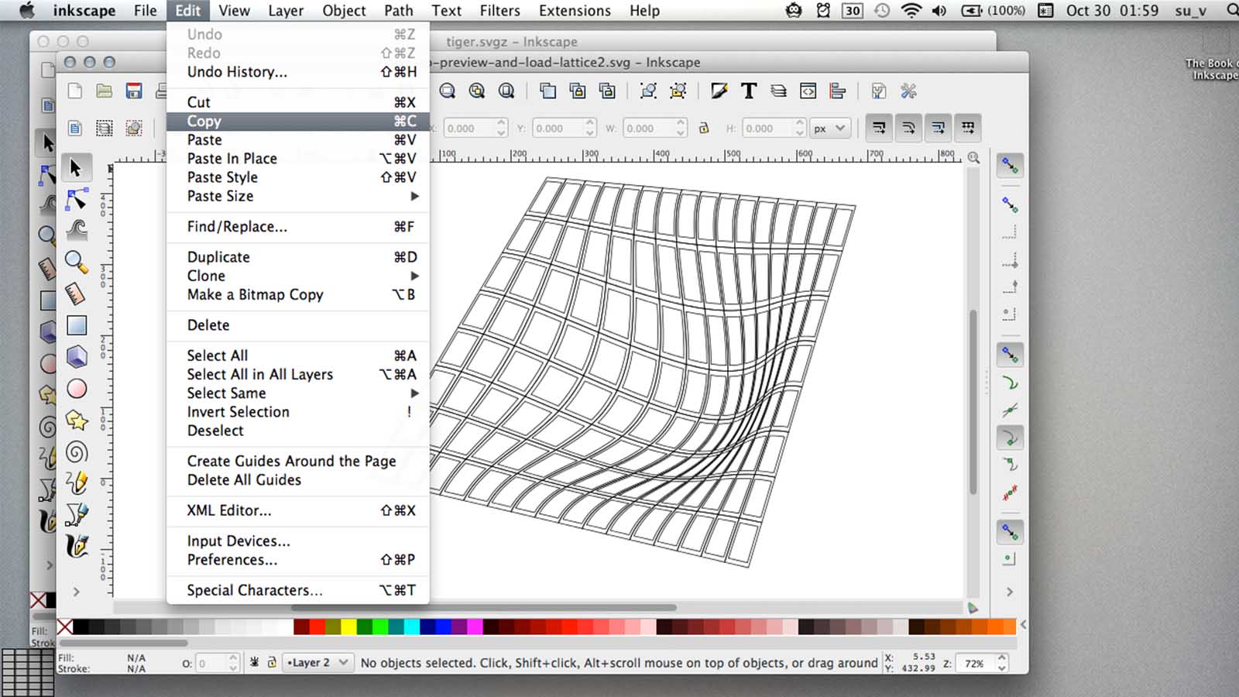Toggle layer lock in status bar
Viewport: 1239px width, 697px height.
pos(272,662)
